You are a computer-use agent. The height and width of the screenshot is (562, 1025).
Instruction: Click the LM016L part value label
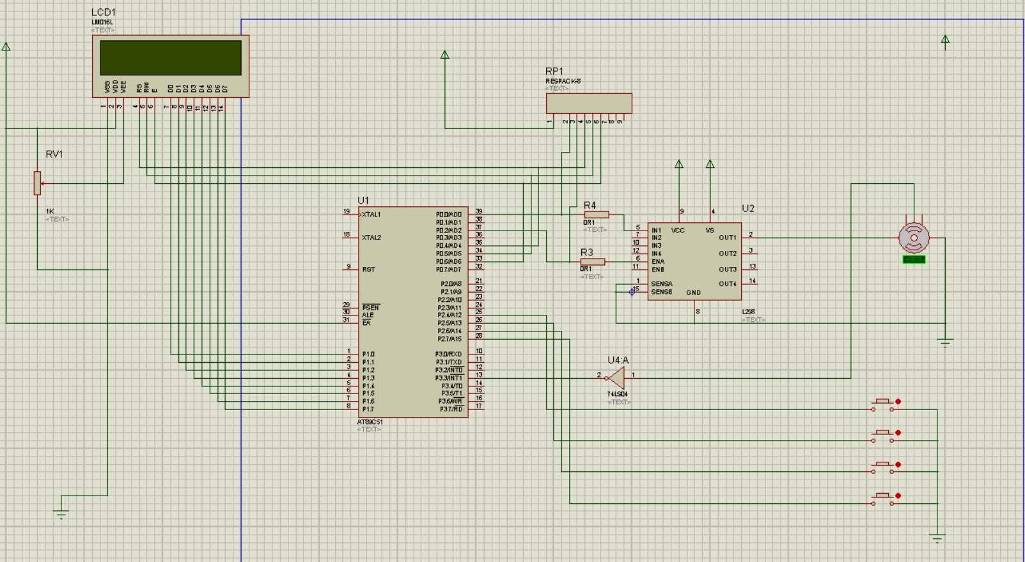(102, 22)
